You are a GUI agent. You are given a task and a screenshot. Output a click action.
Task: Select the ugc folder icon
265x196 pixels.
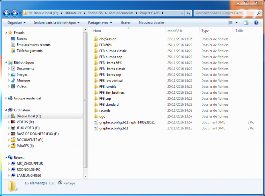coord(96,116)
